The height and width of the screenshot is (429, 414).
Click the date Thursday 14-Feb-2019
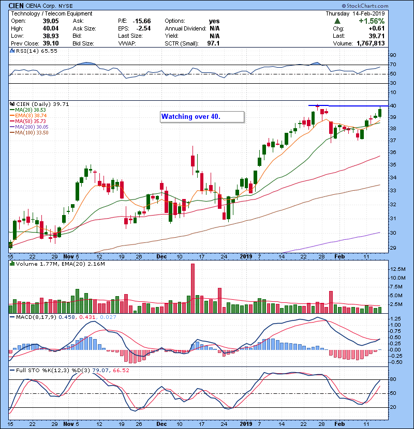pos(355,13)
